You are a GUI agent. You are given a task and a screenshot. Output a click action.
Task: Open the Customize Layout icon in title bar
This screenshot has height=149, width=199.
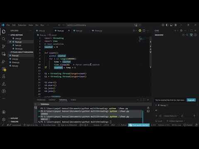(163, 25)
